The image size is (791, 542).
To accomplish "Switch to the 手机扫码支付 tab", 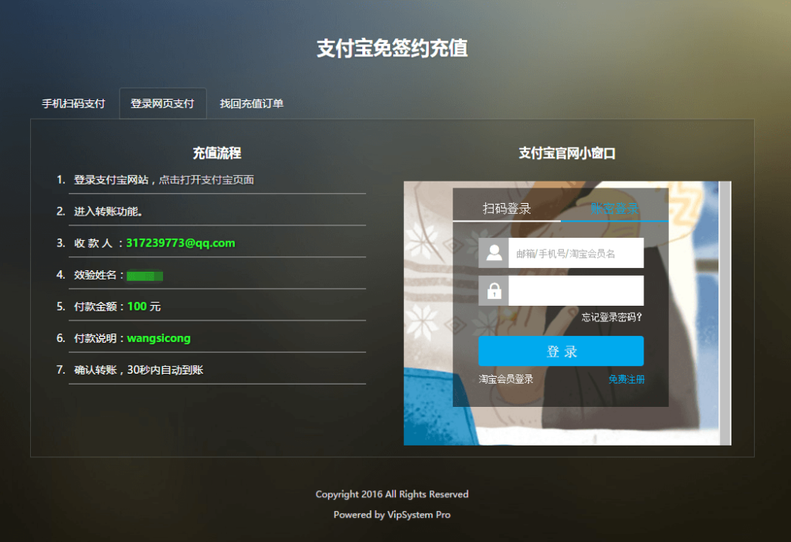I will click(73, 104).
